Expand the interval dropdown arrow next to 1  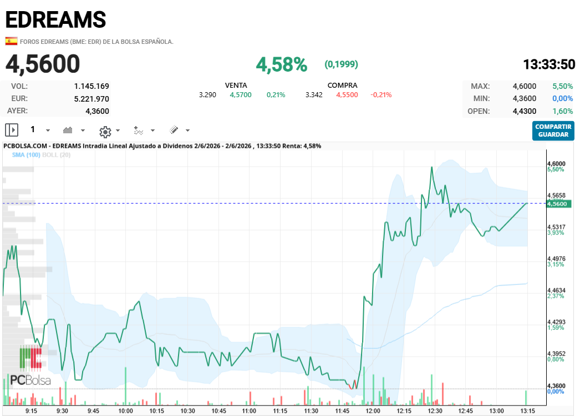click(x=48, y=131)
